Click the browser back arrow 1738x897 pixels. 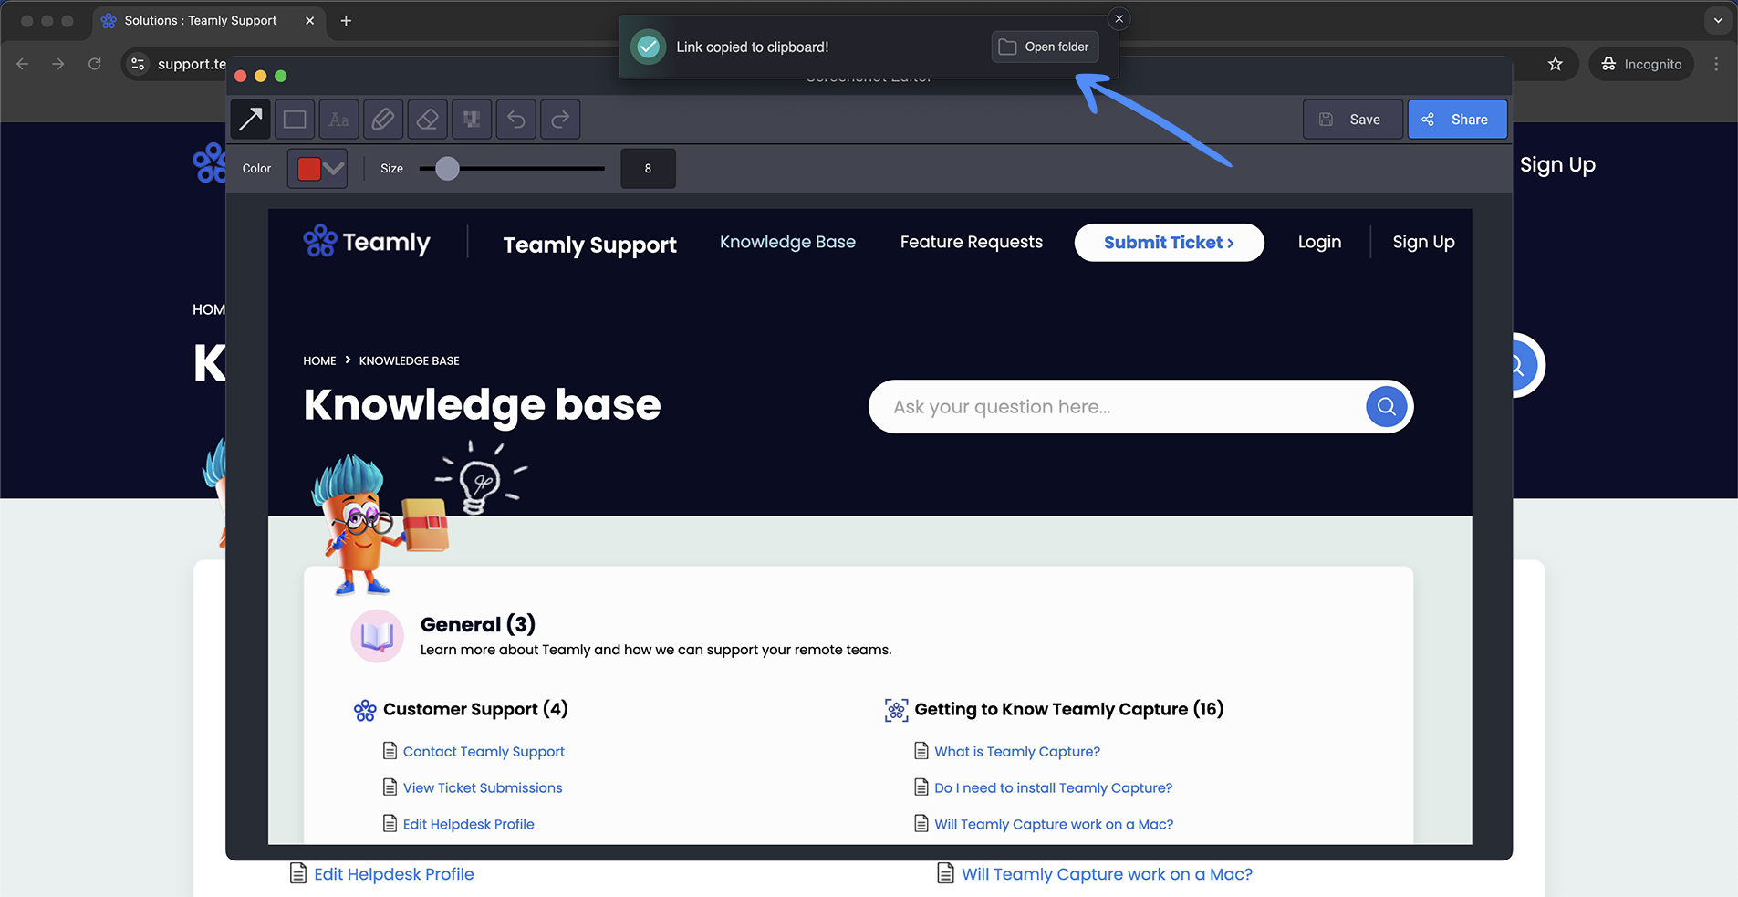coord(23,64)
